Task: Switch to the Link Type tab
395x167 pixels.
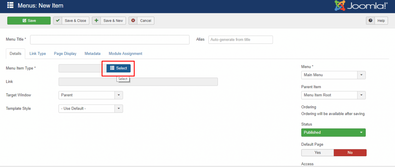Action: (x=38, y=54)
